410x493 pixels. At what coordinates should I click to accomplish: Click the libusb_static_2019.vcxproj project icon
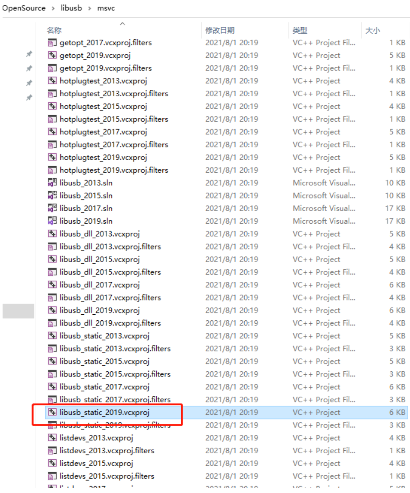52,412
